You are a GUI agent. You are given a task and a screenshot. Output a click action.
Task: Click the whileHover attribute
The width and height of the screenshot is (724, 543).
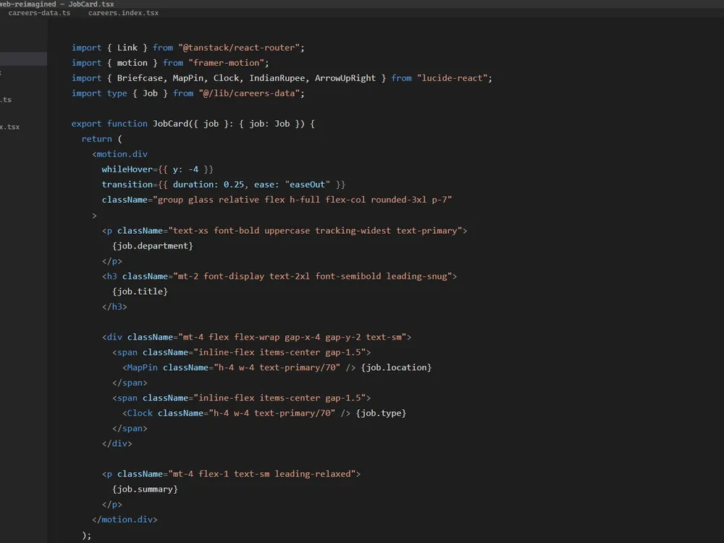point(127,169)
